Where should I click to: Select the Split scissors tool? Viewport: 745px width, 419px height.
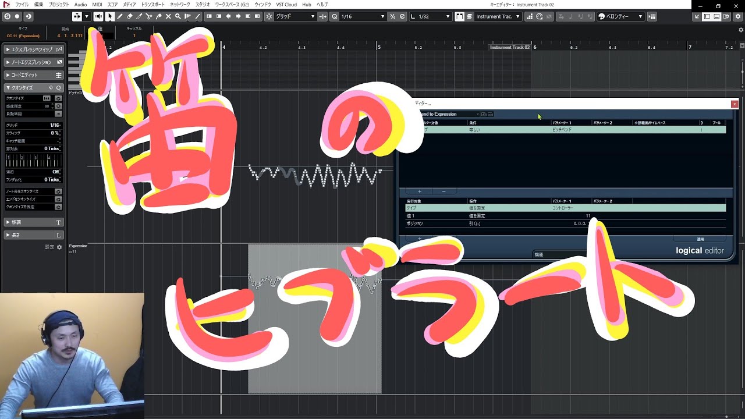click(149, 16)
